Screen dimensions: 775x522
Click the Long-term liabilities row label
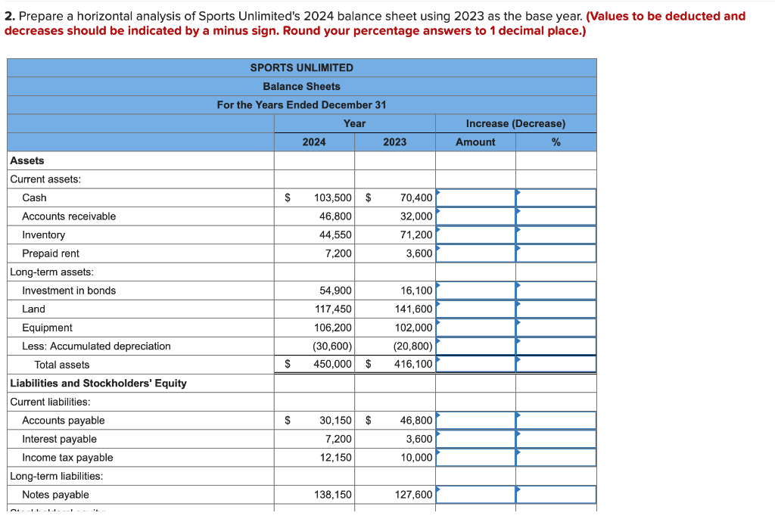56,476
